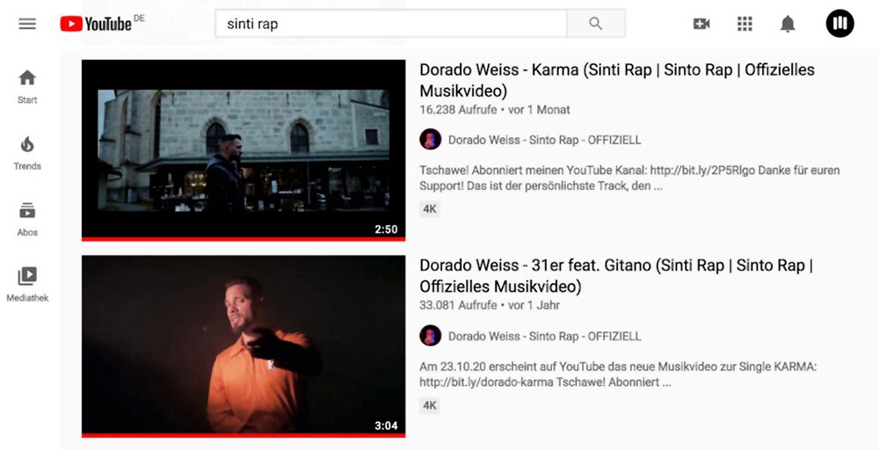This screenshot has height=450, width=879.
Task: Open the 31er feat. Gitano thumbnail
Action: [243, 346]
